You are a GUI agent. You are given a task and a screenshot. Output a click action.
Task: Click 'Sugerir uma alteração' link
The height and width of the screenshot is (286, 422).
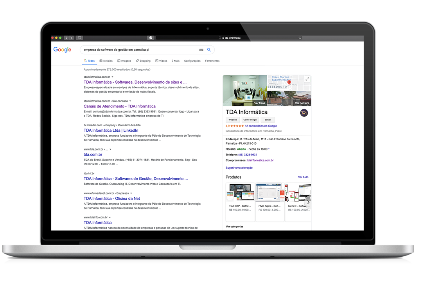239,168
